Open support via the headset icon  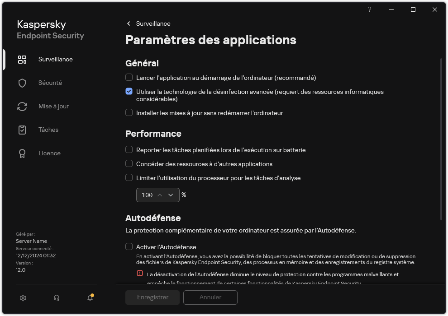56,298
